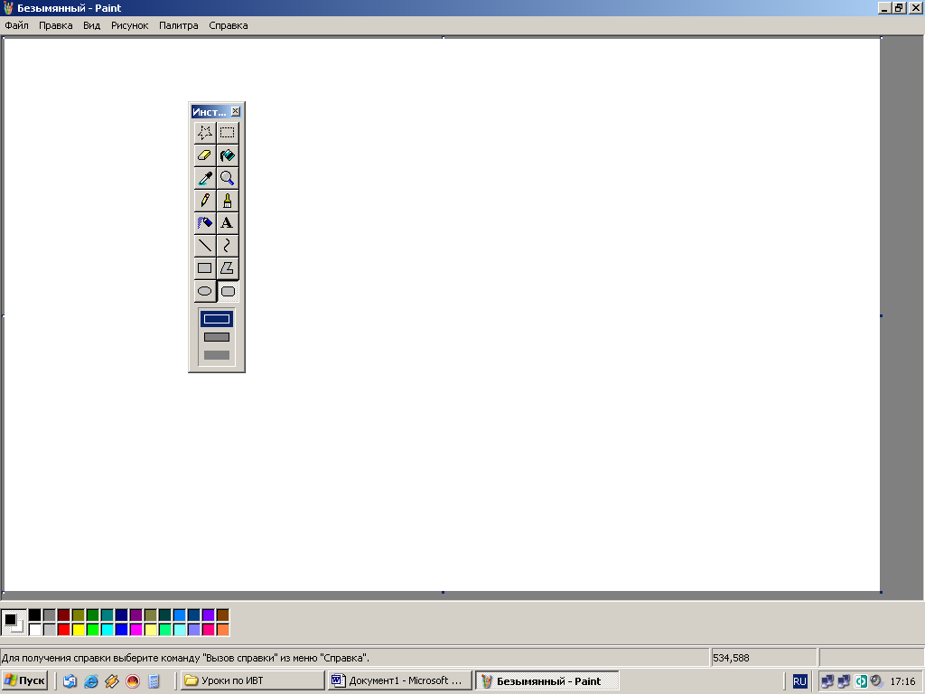
Task: Choose outline-only shape fill style
Action: click(x=217, y=319)
